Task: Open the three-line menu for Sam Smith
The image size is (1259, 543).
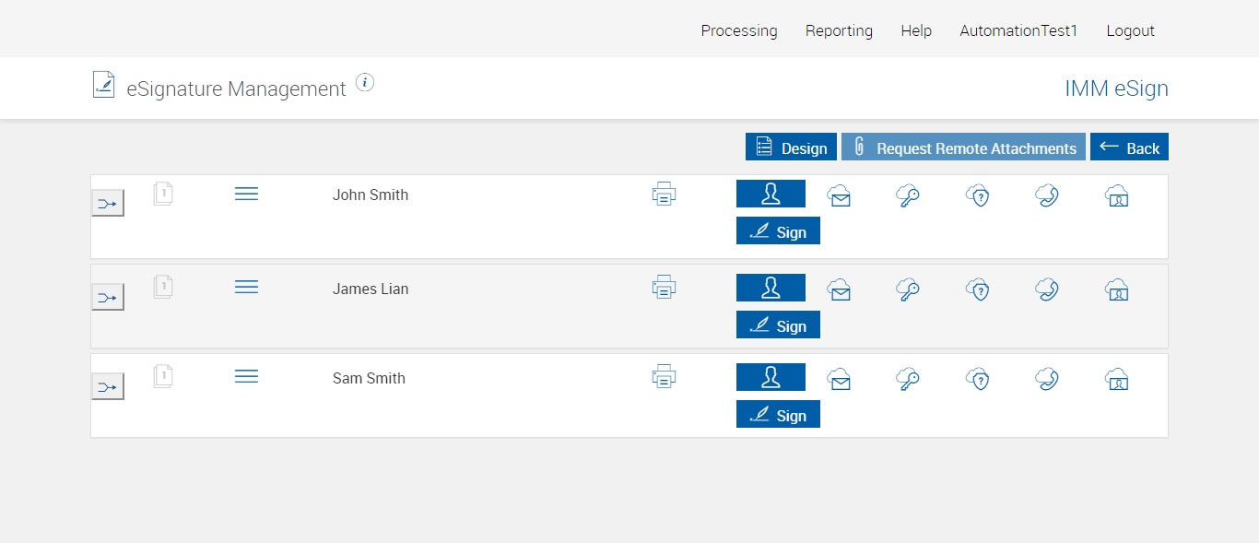Action: coord(246,376)
